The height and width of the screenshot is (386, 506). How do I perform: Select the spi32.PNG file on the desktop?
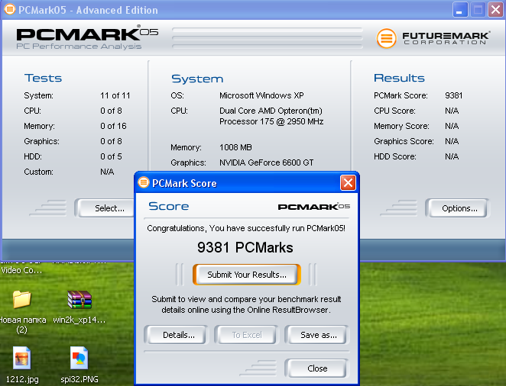click(79, 365)
